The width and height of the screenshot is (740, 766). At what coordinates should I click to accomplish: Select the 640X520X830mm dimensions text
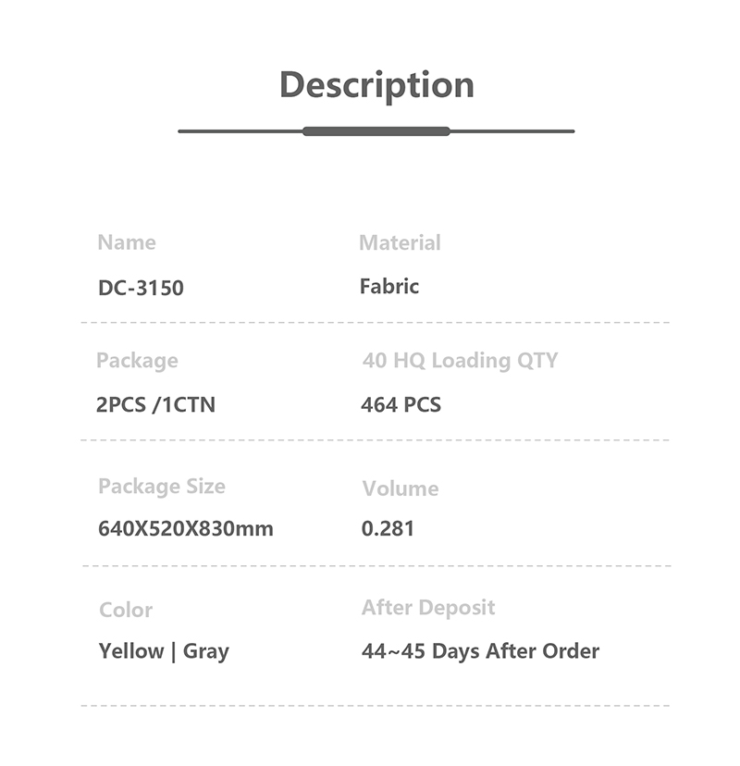pyautogui.click(x=186, y=529)
